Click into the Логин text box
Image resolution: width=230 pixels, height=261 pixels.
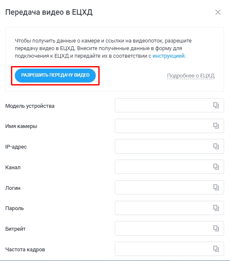[169, 187]
